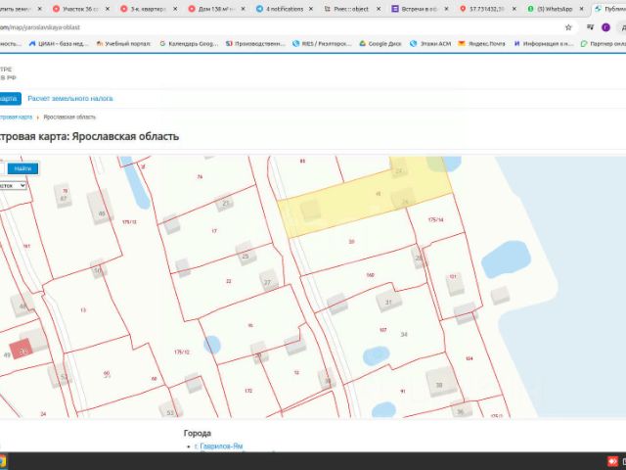Viewport: 626px width, 470px height.
Task: Click the Найти search button
Action: (x=22, y=168)
